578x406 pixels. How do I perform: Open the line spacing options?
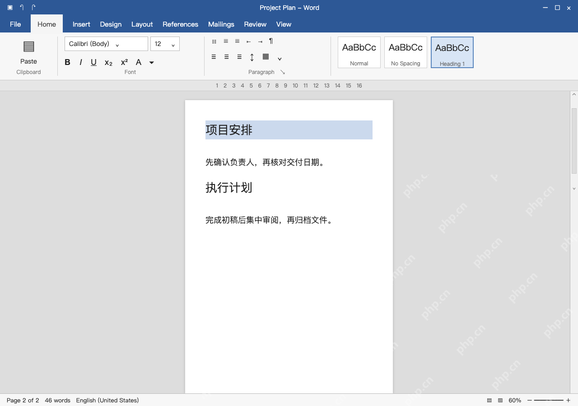(252, 57)
